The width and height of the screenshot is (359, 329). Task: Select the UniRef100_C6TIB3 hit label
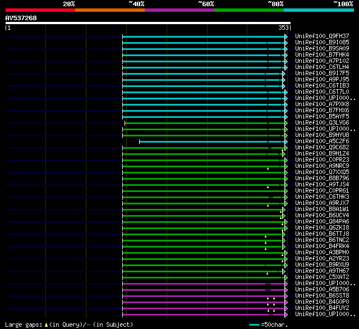tap(322, 86)
